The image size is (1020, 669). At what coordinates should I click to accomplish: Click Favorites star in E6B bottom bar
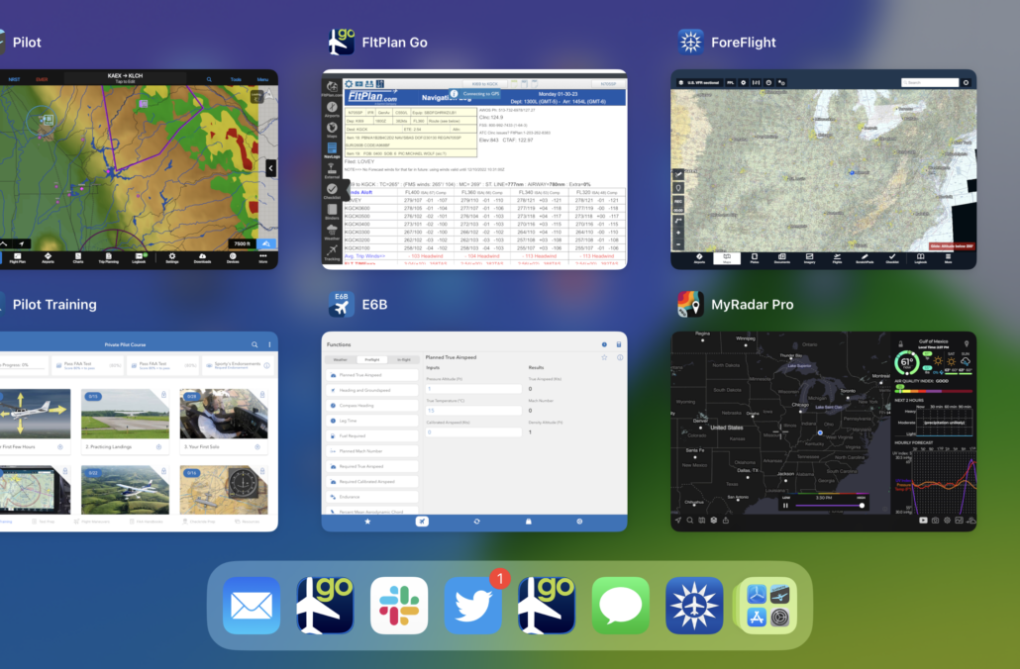click(367, 522)
